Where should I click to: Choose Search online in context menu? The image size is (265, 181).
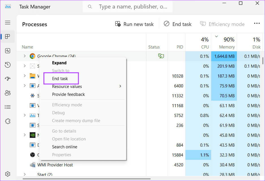pyautogui.click(x=65, y=147)
